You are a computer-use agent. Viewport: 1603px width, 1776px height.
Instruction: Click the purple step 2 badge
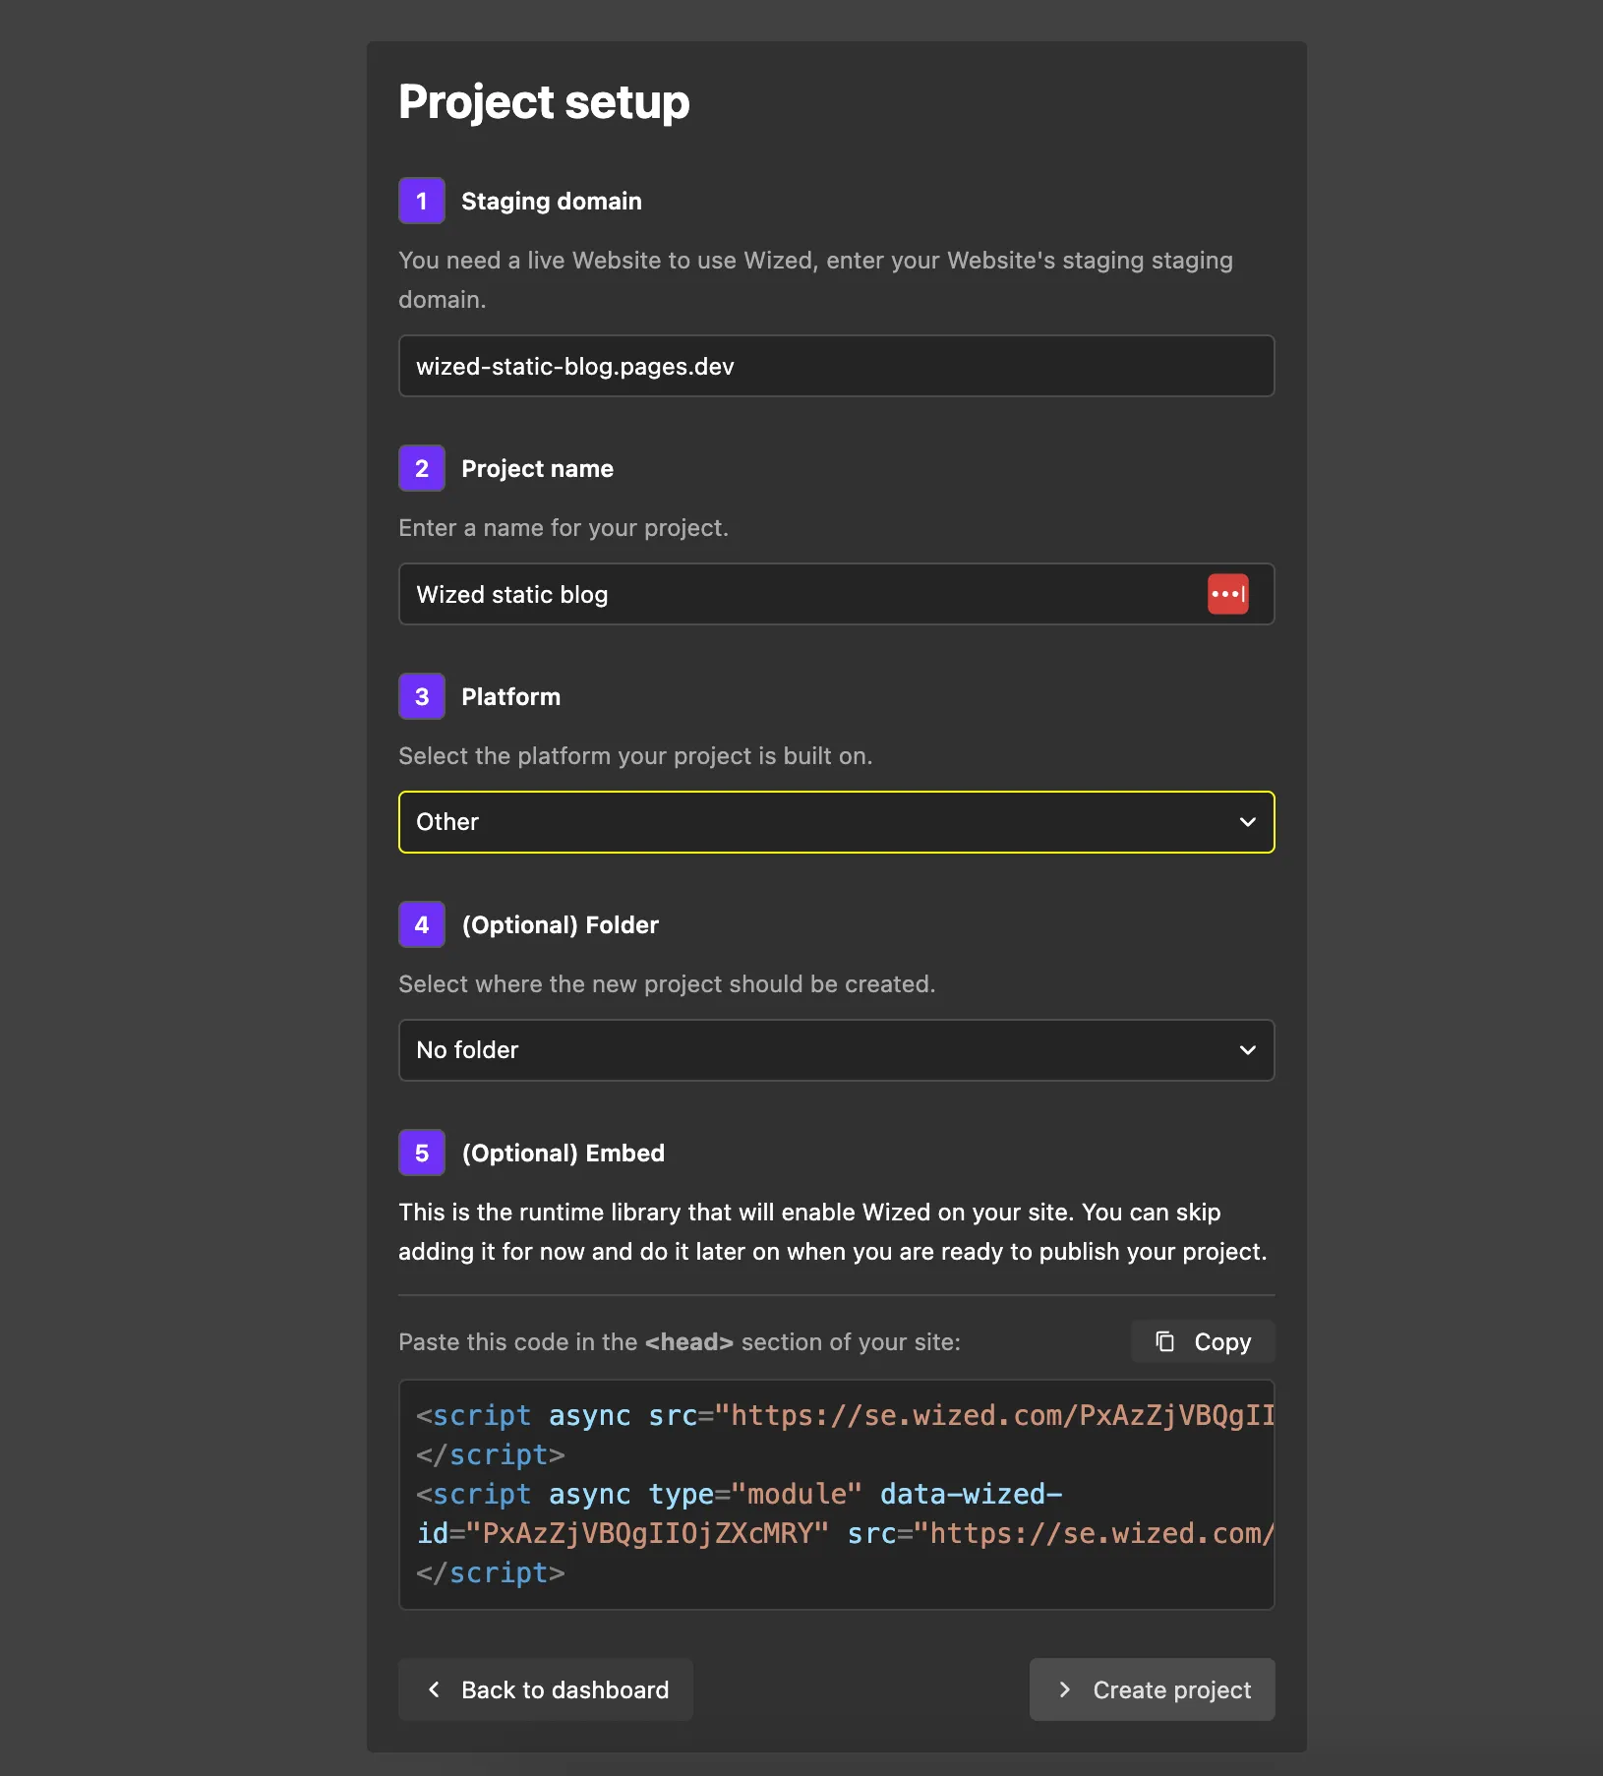tap(422, 468)
